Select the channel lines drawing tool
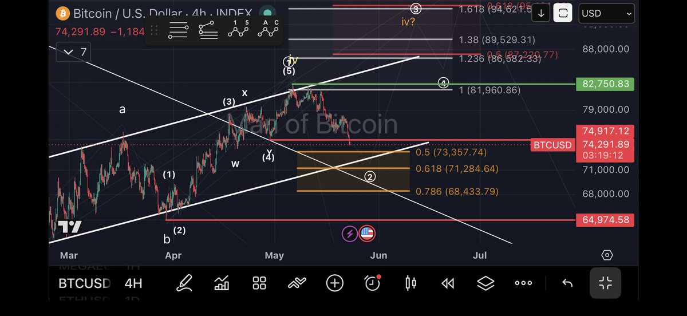 [x=208, y=31]
